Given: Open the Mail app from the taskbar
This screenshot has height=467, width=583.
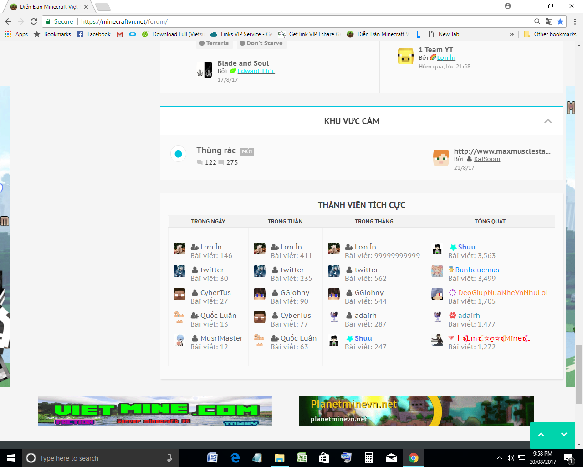Looking at the screenshot, I should [391, 458].
